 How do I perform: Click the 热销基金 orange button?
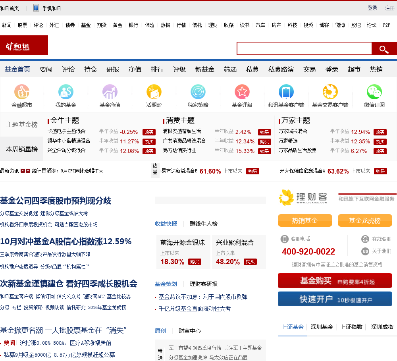point(305,220)
